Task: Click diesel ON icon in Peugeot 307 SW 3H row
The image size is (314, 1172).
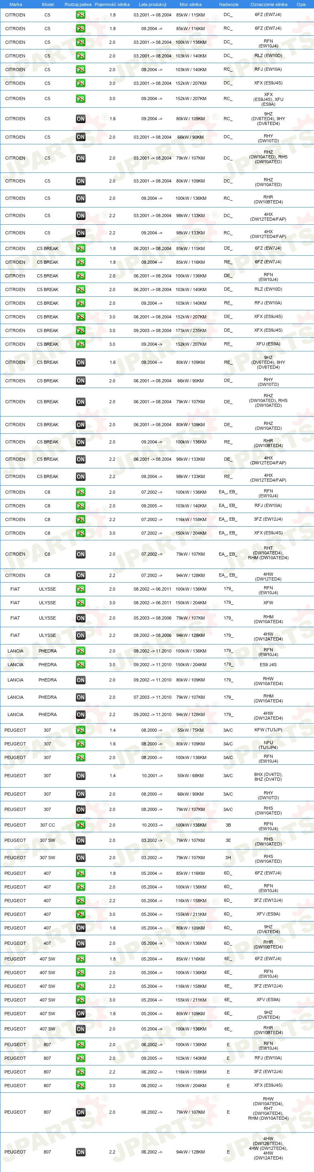Action: (x=80, y=858)
